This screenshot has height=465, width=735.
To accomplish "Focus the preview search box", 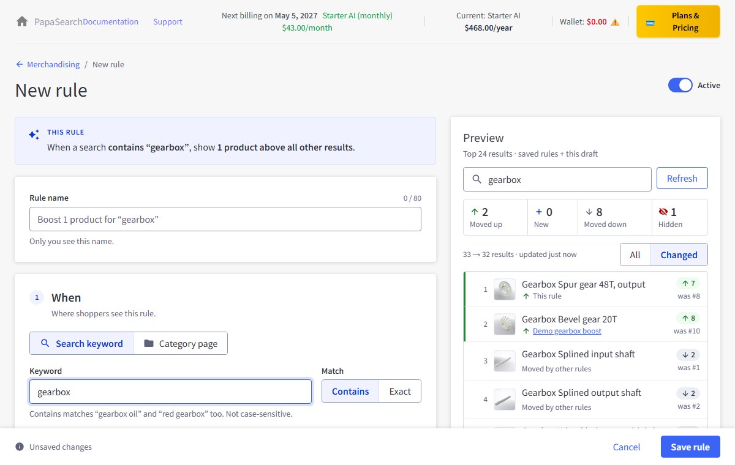I will tap(557, 179).
